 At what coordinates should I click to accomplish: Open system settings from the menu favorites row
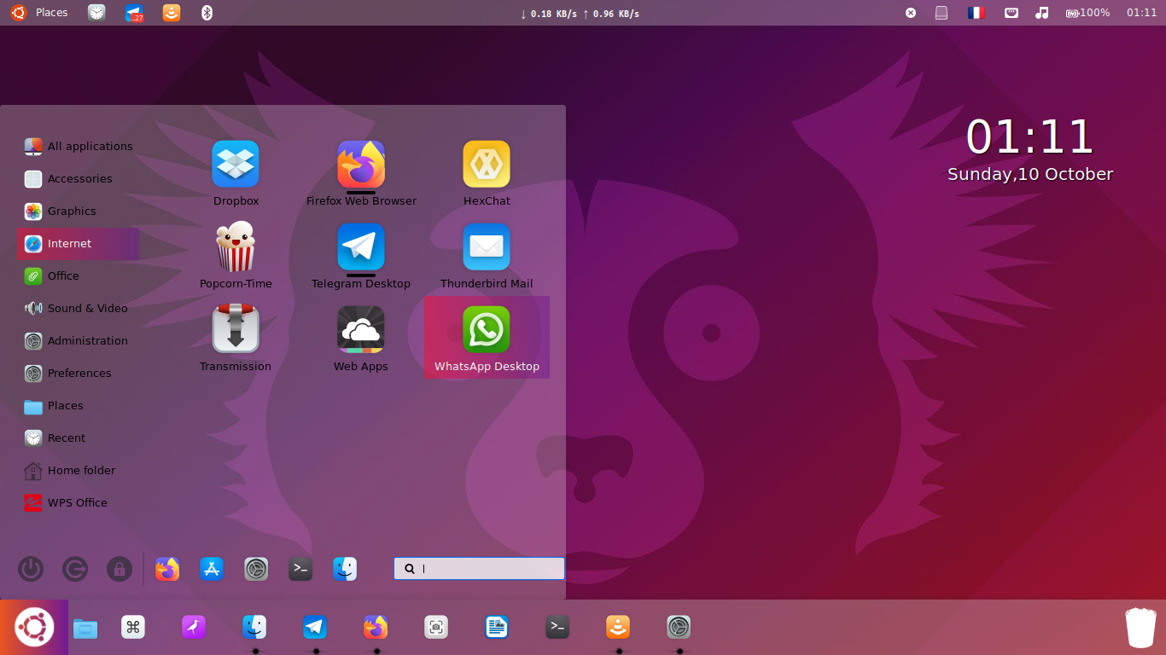tap(256, 569)
